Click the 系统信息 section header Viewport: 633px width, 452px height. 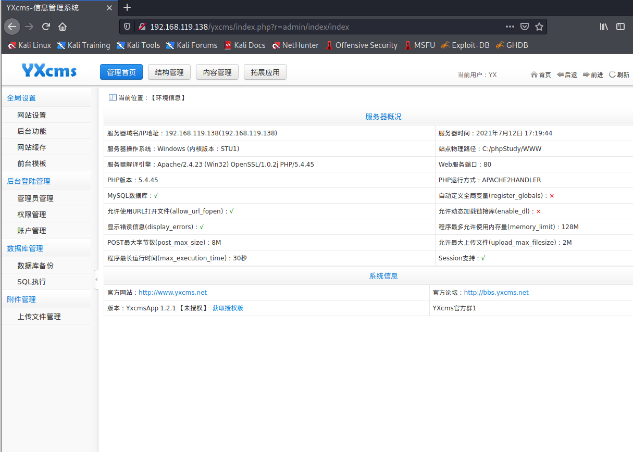[x=383, y=276]
